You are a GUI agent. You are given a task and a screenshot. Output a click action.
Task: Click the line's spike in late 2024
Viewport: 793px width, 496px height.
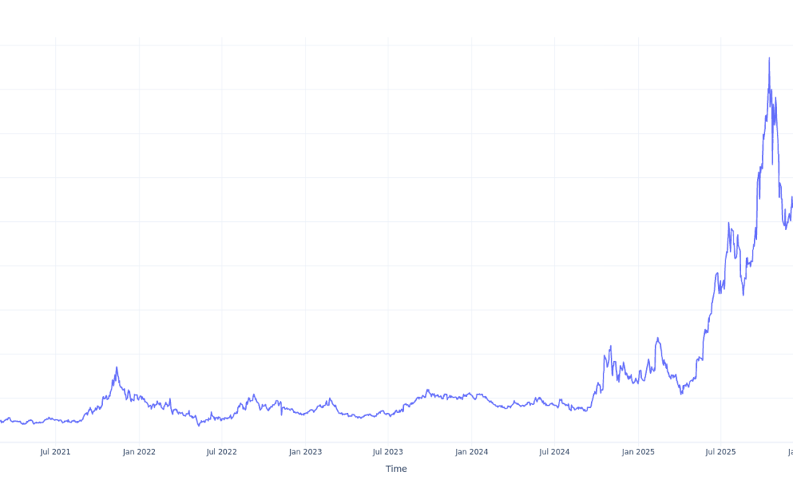610,346
